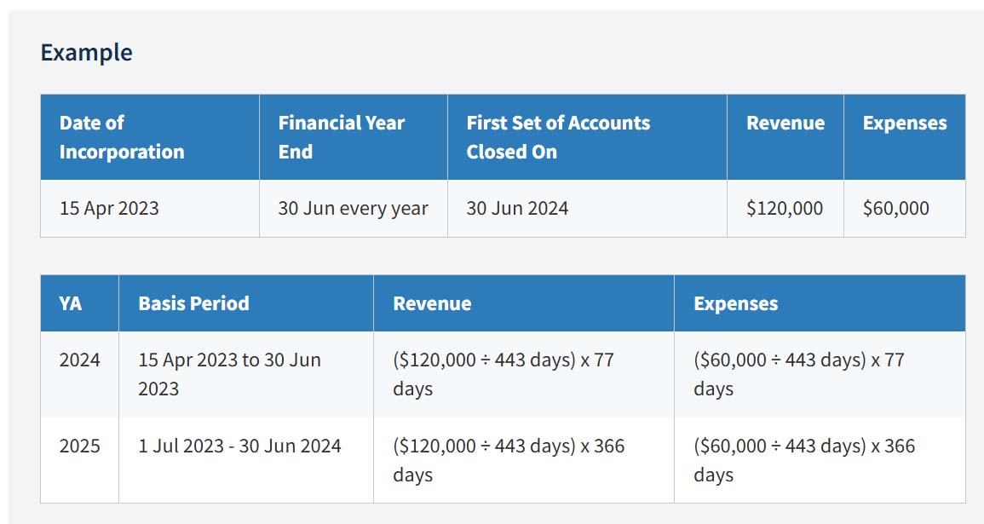The width and height of the screenshot is (984, 524).
Task: Click the $60,000 expenses value
Action: pyautogui.click(x=896, y=209)
